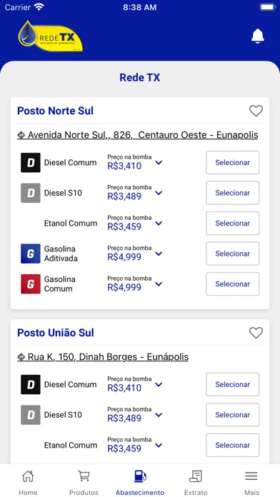Expand Etanol Comum price at Posto União Sul
This screenshot has height=497, width=280.
click(x=159, y=446)
